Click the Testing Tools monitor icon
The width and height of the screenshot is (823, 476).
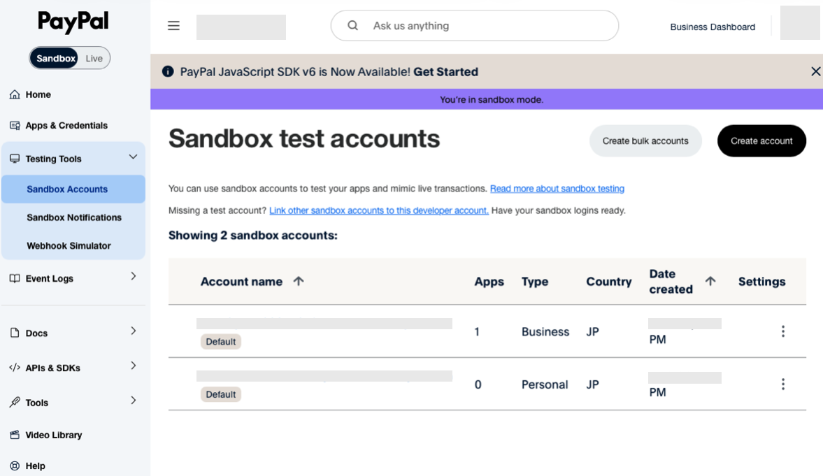pos(15,159)
